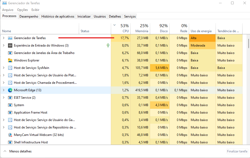Open the Detalhes tab
The height and width of the screenshot is (158, 250).
tap(115, 16)
